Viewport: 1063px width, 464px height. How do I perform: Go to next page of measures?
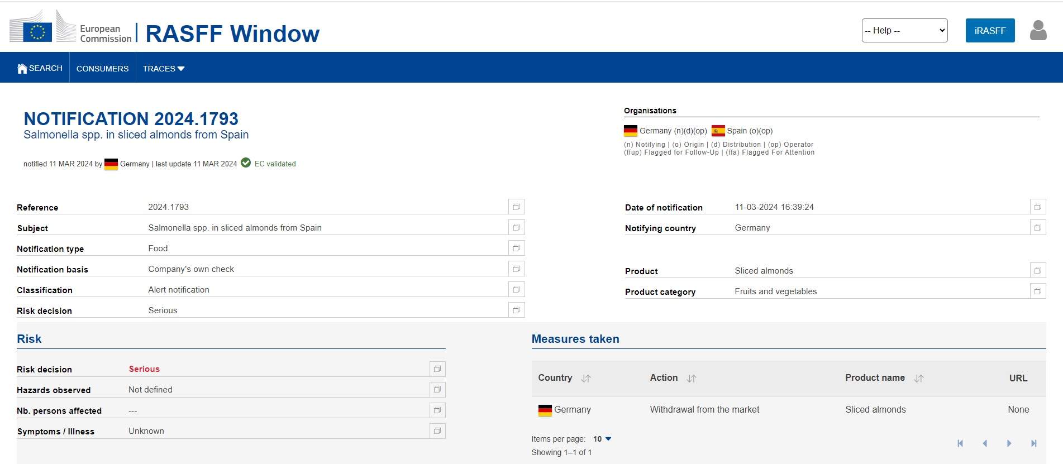click(x=1009, y=443)
